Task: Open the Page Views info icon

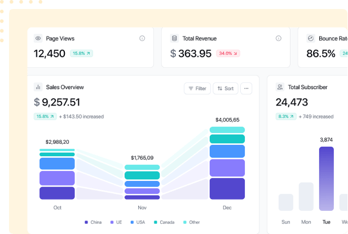Action: tap(142, 38)
